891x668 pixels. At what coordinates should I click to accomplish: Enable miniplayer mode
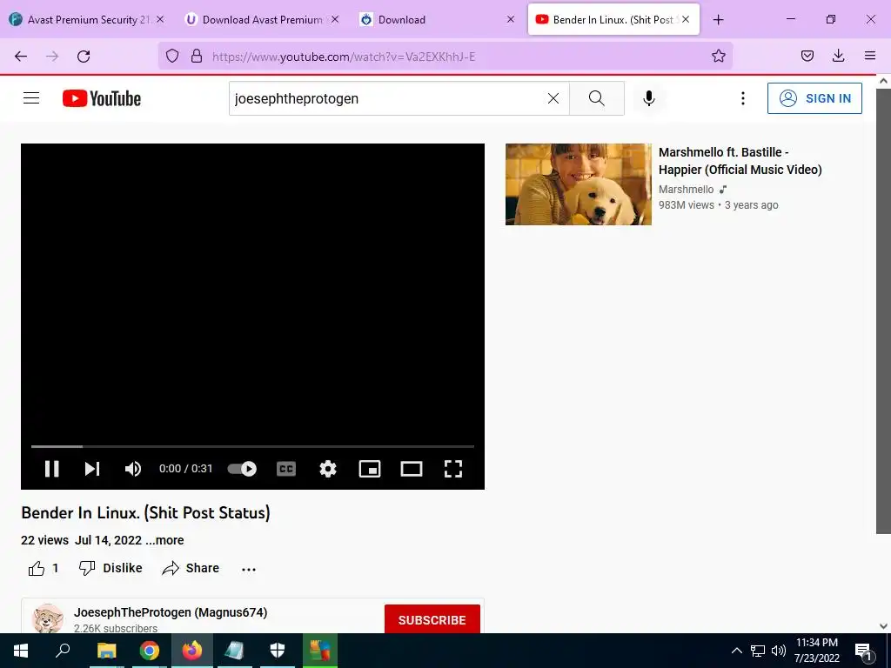(x=370, y=469)
